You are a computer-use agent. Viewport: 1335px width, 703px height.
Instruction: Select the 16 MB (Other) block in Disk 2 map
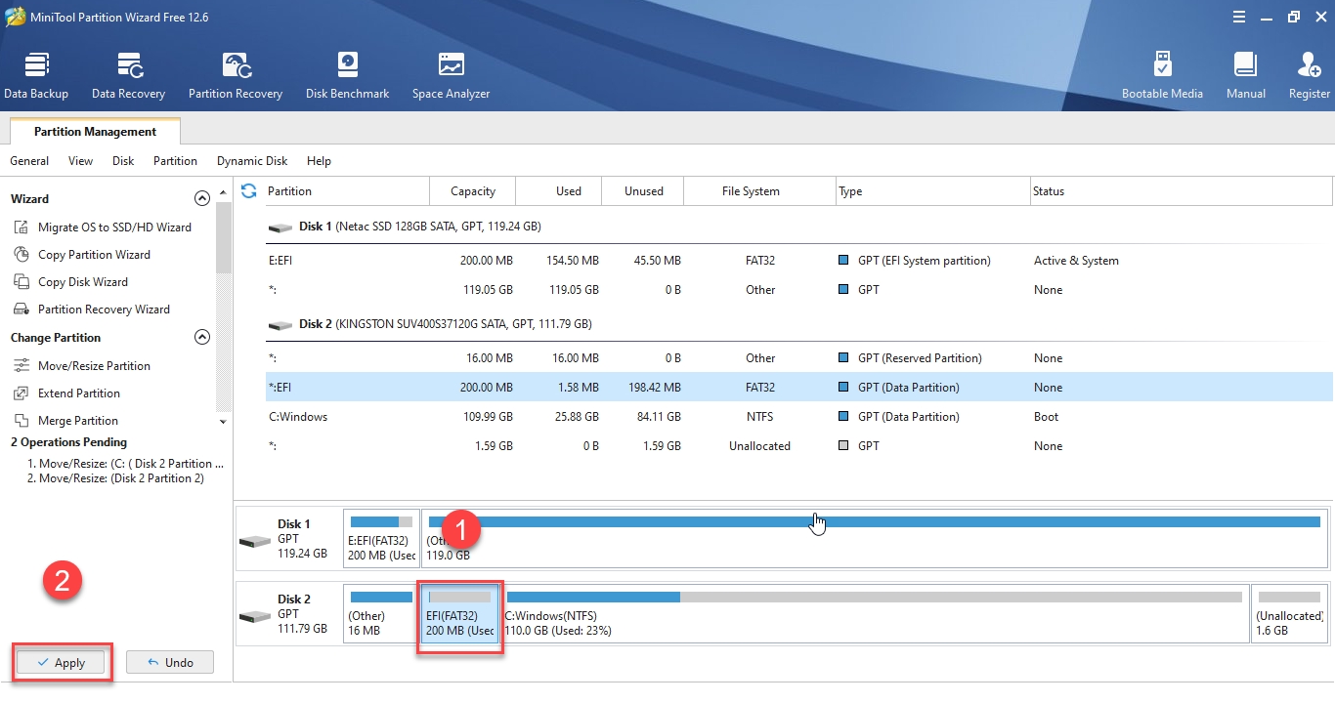pyautogui.click(x=381, y=613)
